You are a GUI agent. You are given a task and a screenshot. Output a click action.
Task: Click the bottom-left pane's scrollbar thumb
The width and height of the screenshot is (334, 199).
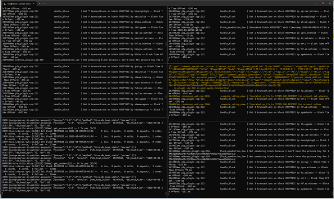click(166, 193)
